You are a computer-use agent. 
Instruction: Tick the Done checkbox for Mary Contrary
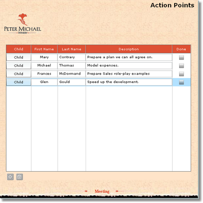click(x=181, y=57)
